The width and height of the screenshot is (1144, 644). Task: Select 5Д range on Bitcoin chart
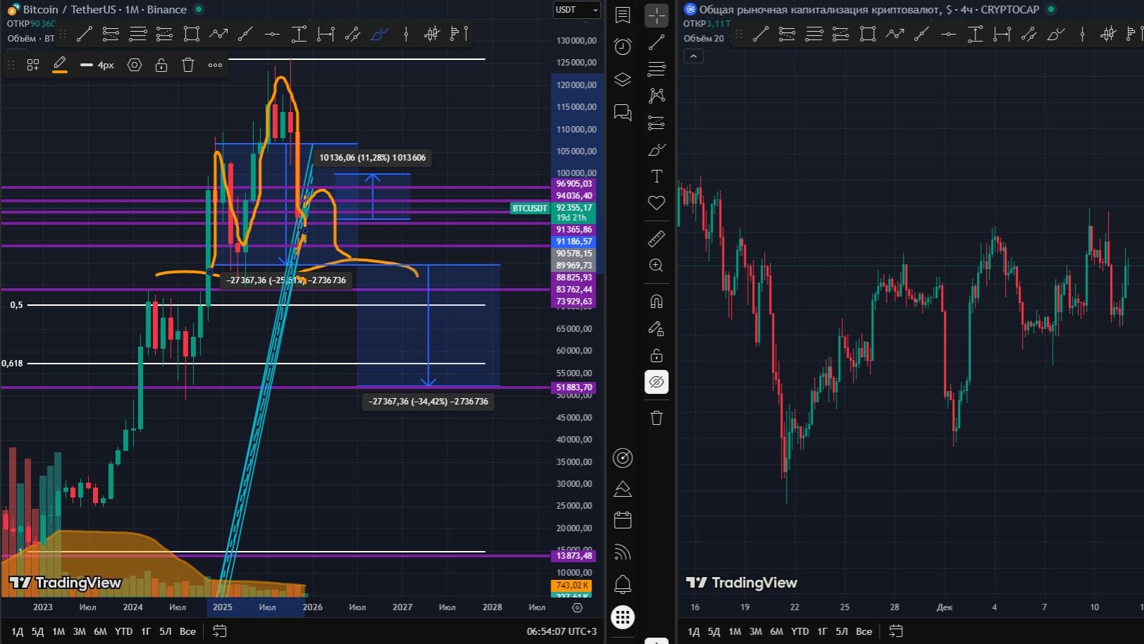pos(38,631)
